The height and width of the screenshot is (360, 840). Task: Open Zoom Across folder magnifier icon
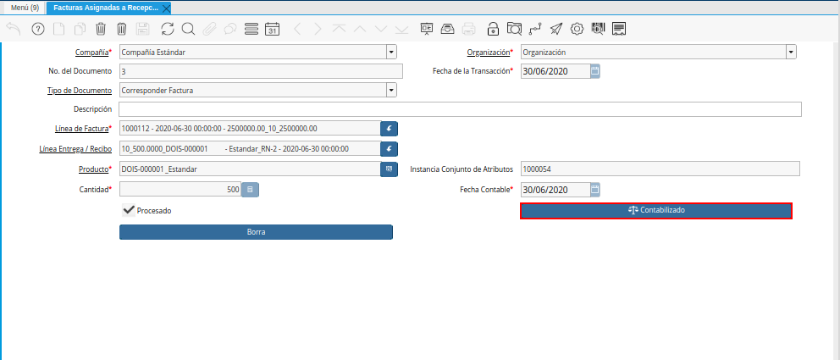[x=514, y=29]
